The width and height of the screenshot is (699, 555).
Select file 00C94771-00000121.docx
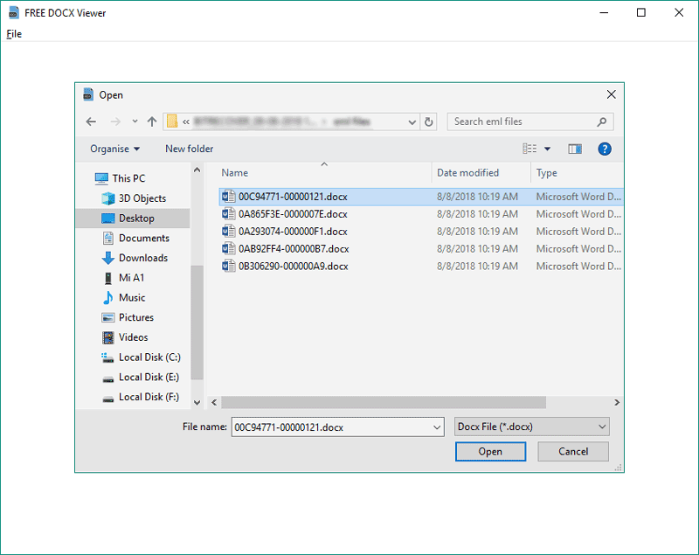[x=421, y=197]
